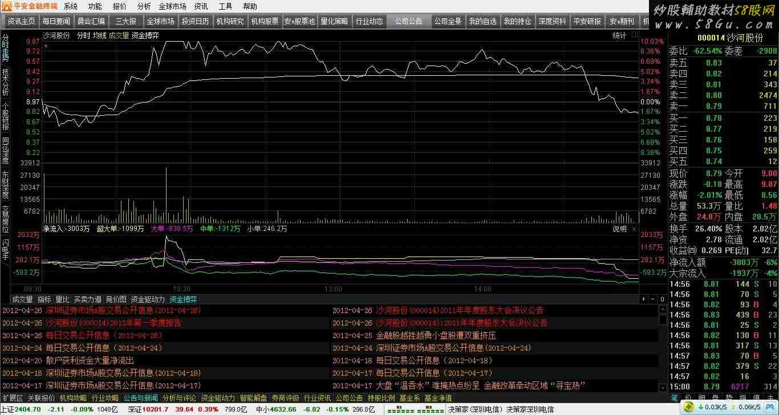The width and height of the screenshot is (779, 415).
Task: Select the 技术分析 side tab
Action: tap(5, 82)
